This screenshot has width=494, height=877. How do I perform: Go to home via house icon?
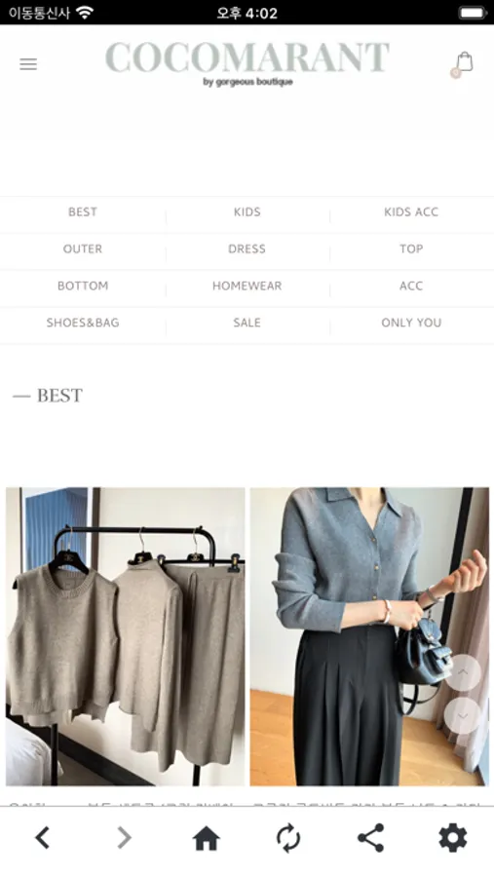[x=206, y=838]
